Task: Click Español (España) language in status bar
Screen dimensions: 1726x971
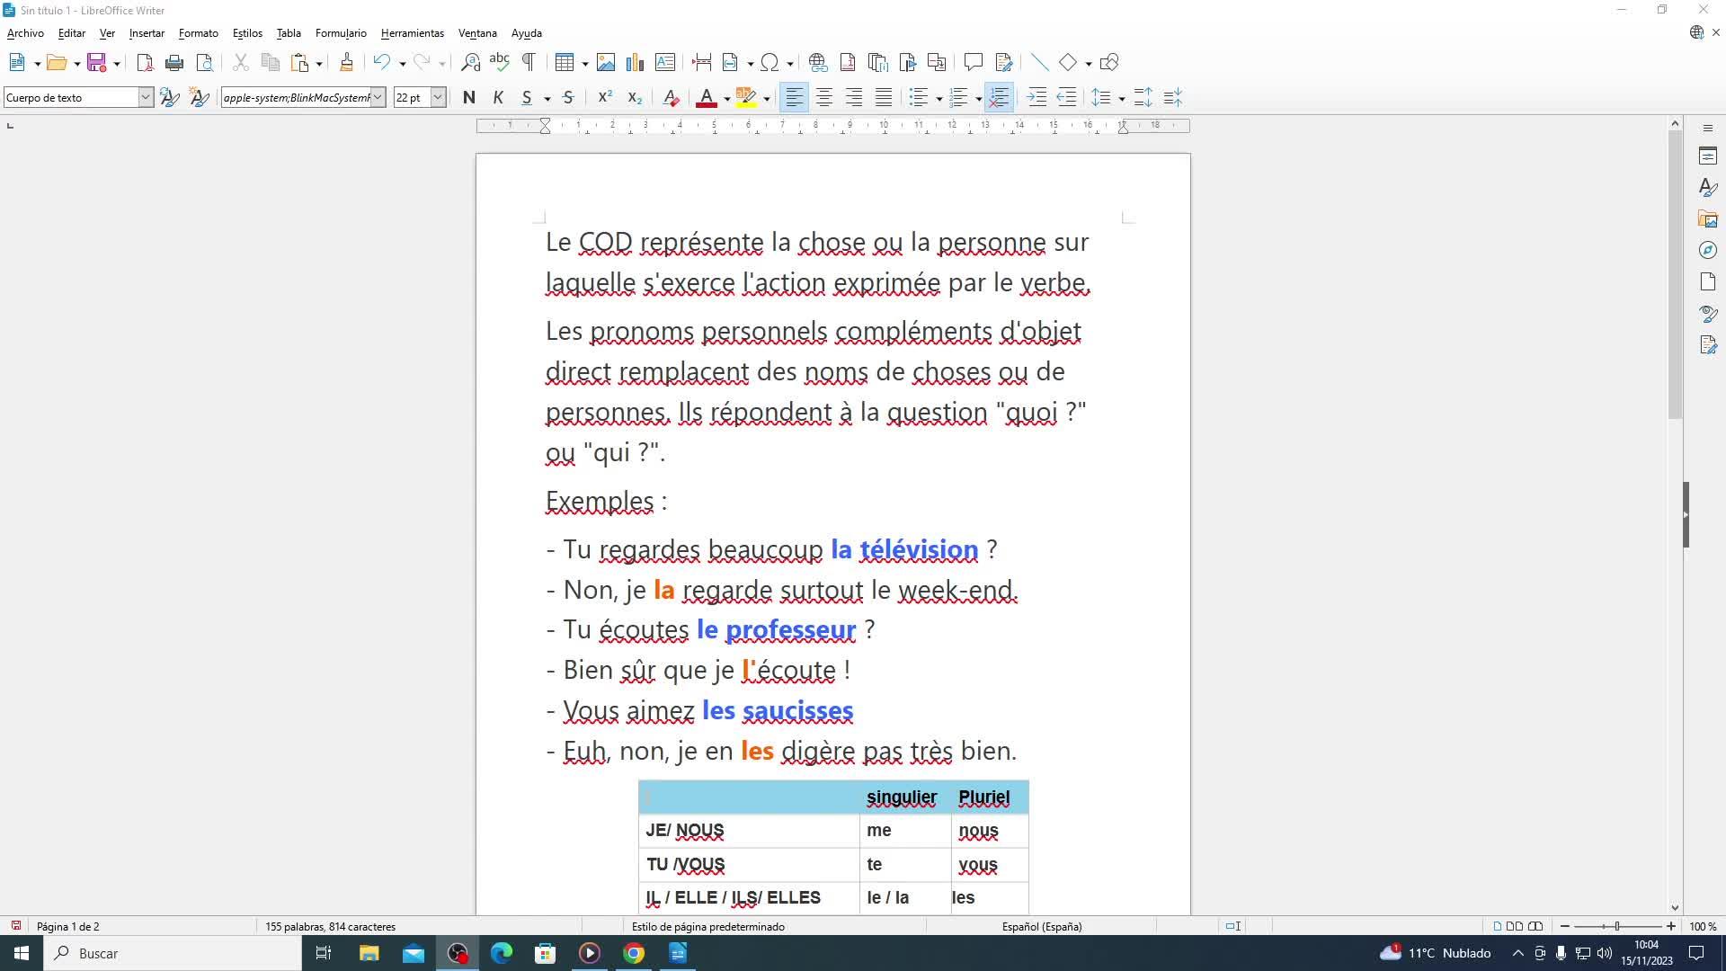Action: click(1041, 926)
